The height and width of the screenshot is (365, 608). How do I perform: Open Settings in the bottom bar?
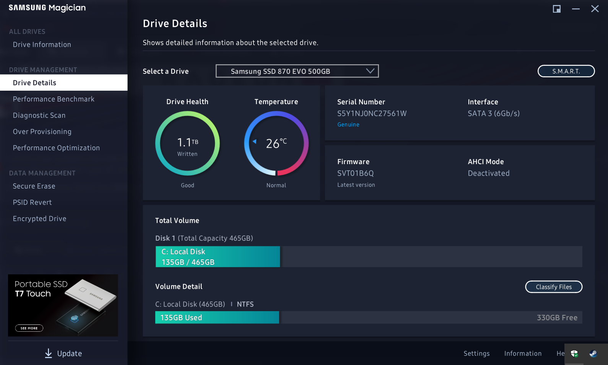476,354
